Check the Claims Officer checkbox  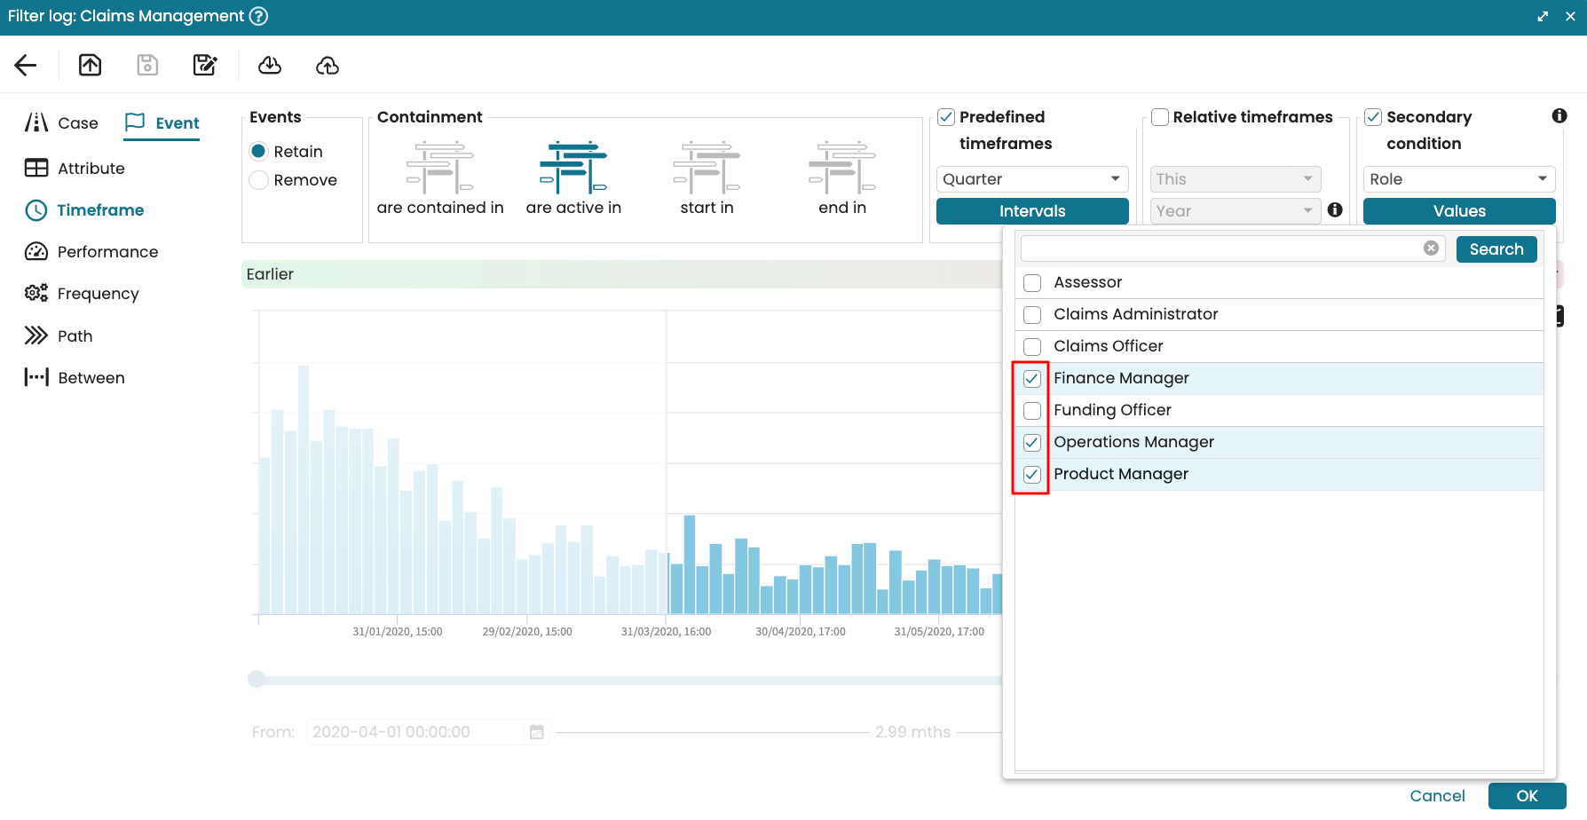tap(1032, 347)
